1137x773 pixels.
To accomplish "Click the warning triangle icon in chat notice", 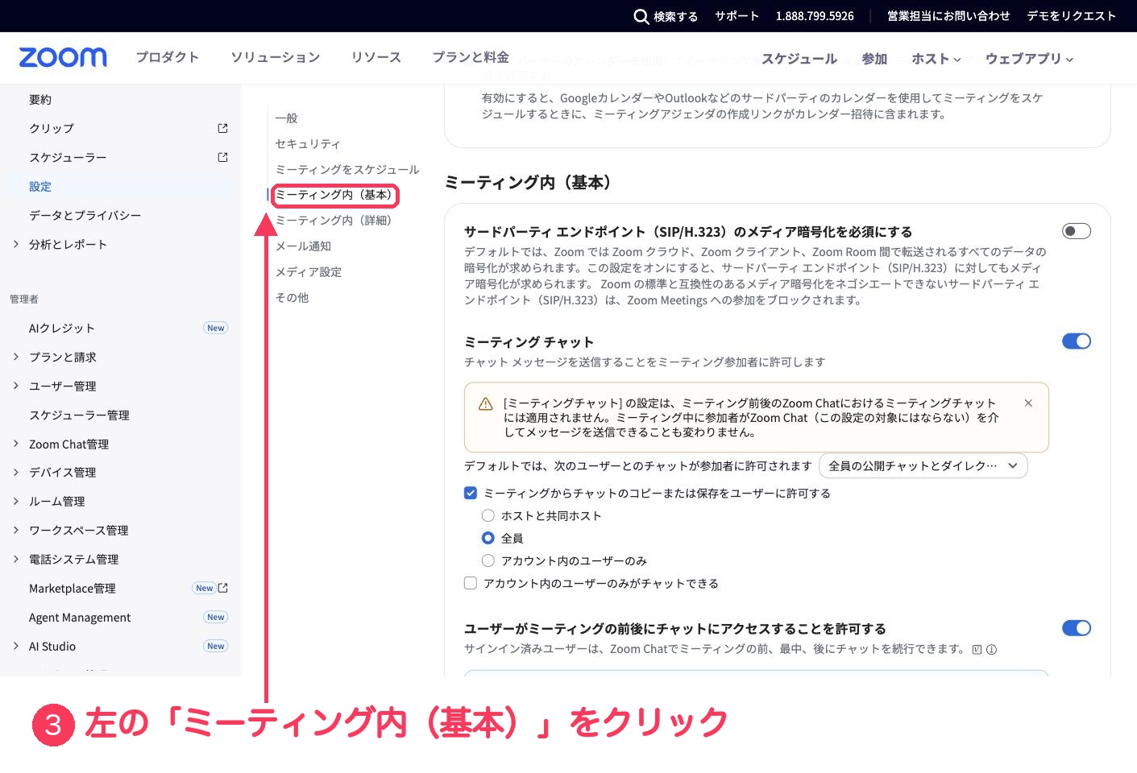I will [x=486, y=404].
